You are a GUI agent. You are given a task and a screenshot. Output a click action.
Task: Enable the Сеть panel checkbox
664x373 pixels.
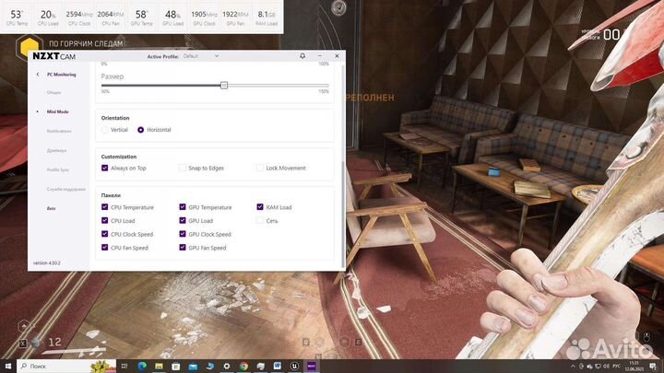(x=260, y=220)
